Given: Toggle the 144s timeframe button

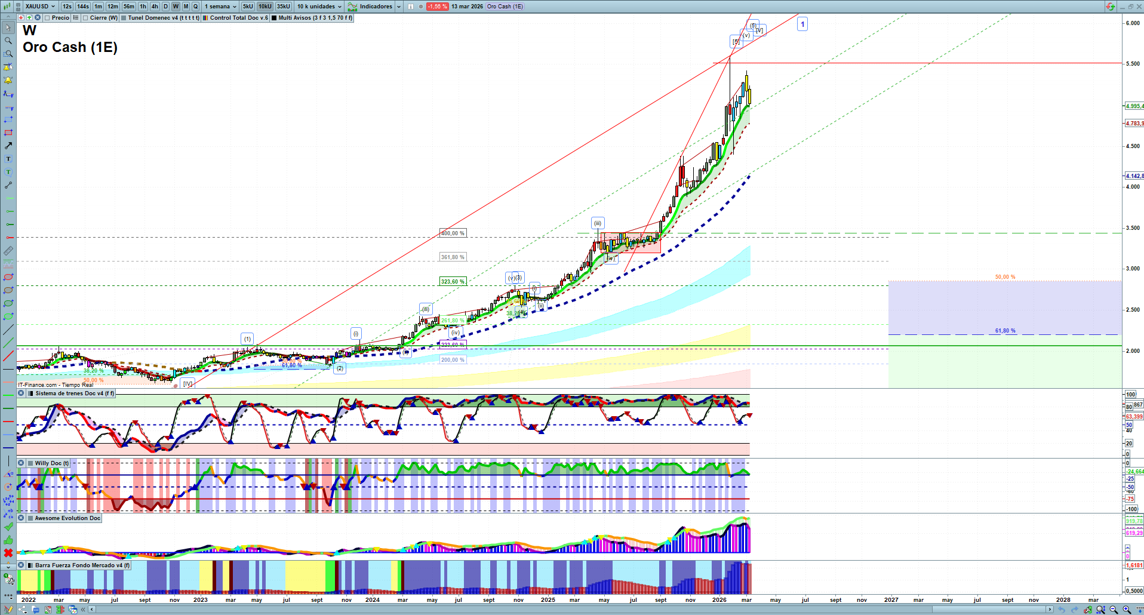Looking at the screenshot, I should (83, 7).
